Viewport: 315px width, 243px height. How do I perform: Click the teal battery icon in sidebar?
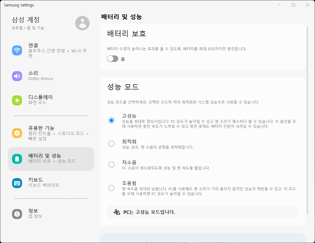tap(17, 159)
